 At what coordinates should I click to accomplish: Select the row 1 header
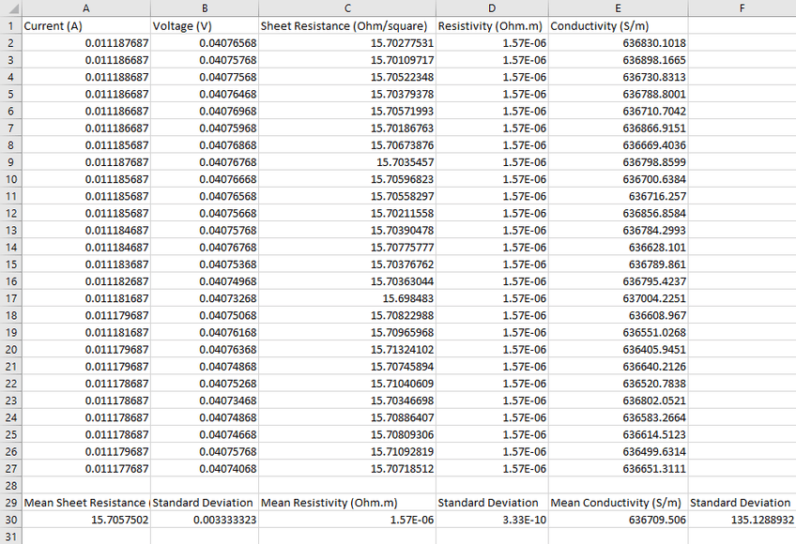(x=10, y=26)
